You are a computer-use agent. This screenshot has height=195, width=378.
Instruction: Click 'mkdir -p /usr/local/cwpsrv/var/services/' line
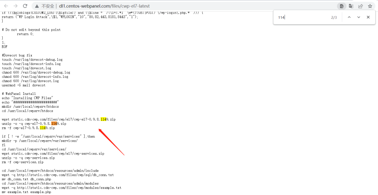tap(40, 141)
